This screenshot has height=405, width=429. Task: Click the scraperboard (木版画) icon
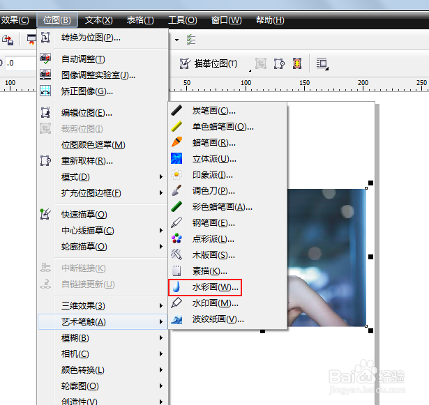click(x=176, y=255)
